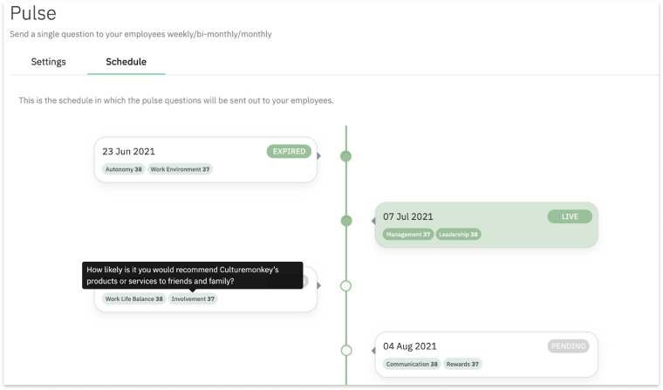
Task: Switch to the Settings tab
Action: tap(48, 62)
